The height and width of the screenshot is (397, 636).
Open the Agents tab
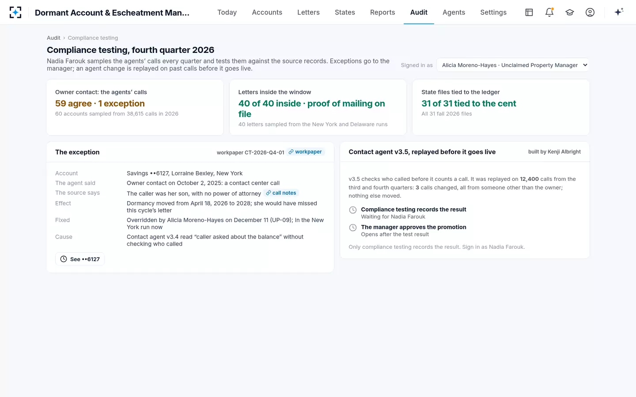[454, 12]
